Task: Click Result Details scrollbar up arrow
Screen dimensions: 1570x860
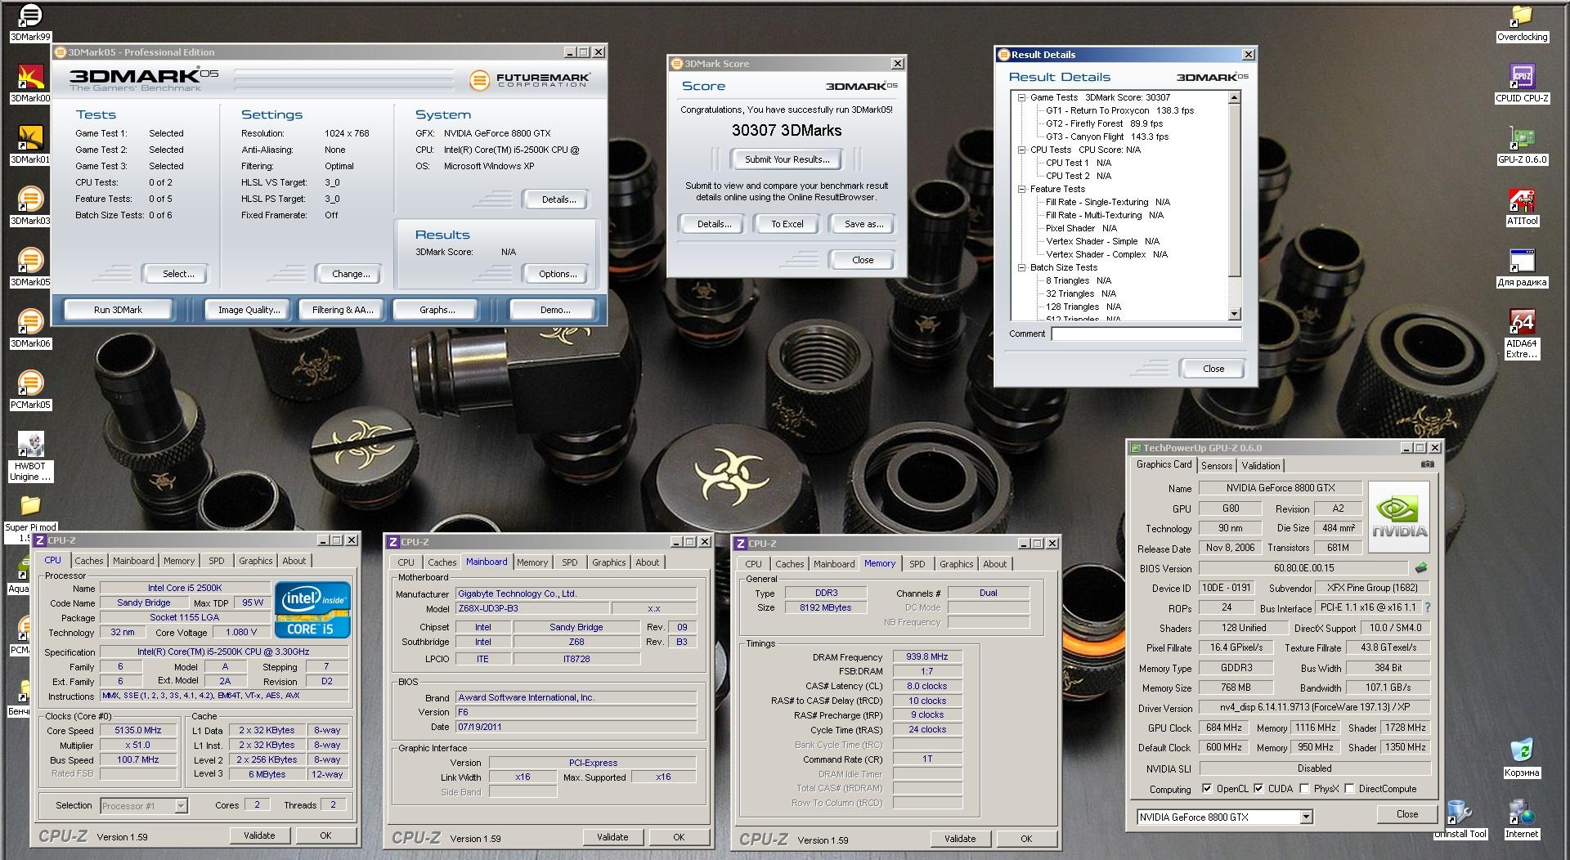Action: (x=1234, y=97)
